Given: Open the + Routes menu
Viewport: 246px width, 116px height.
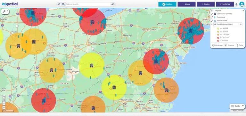Looking at the screenshot, I should point(206,4).
